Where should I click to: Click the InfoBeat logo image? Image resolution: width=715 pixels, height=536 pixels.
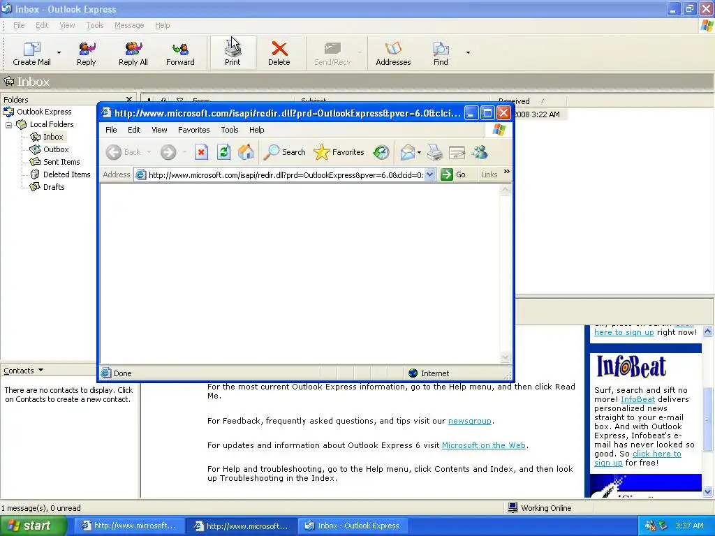tap(631, 366)
